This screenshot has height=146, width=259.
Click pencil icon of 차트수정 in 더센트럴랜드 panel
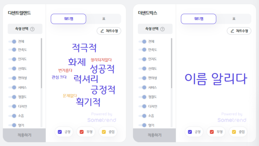pos(102,31)
